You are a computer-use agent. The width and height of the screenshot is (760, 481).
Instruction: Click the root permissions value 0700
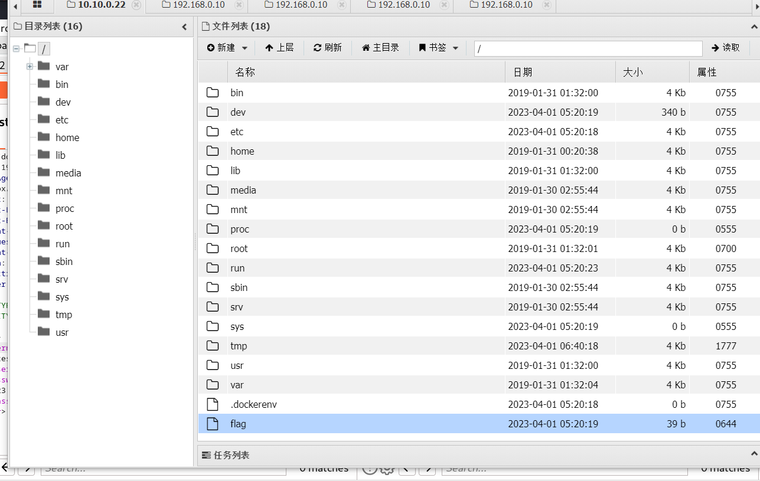click(726, 248)
